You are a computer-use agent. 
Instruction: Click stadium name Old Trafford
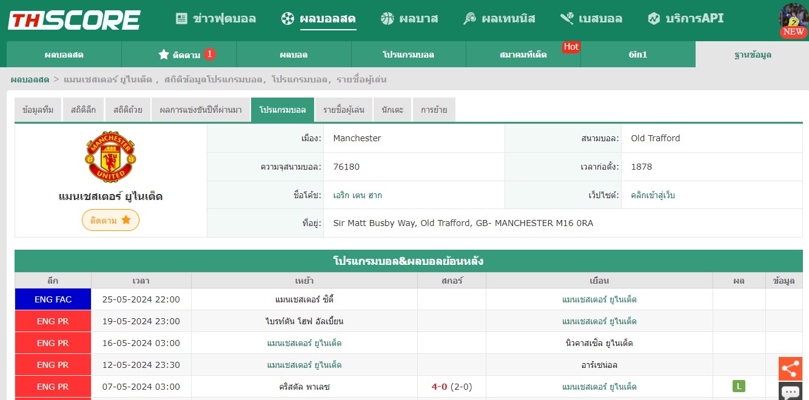coord(656,138)
